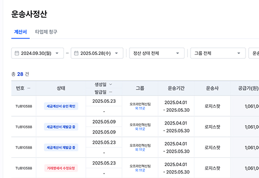Sort by 생성일 chevron icon
Image resolution: width=259 pixels, height=178 pixels.
(111, 85)
